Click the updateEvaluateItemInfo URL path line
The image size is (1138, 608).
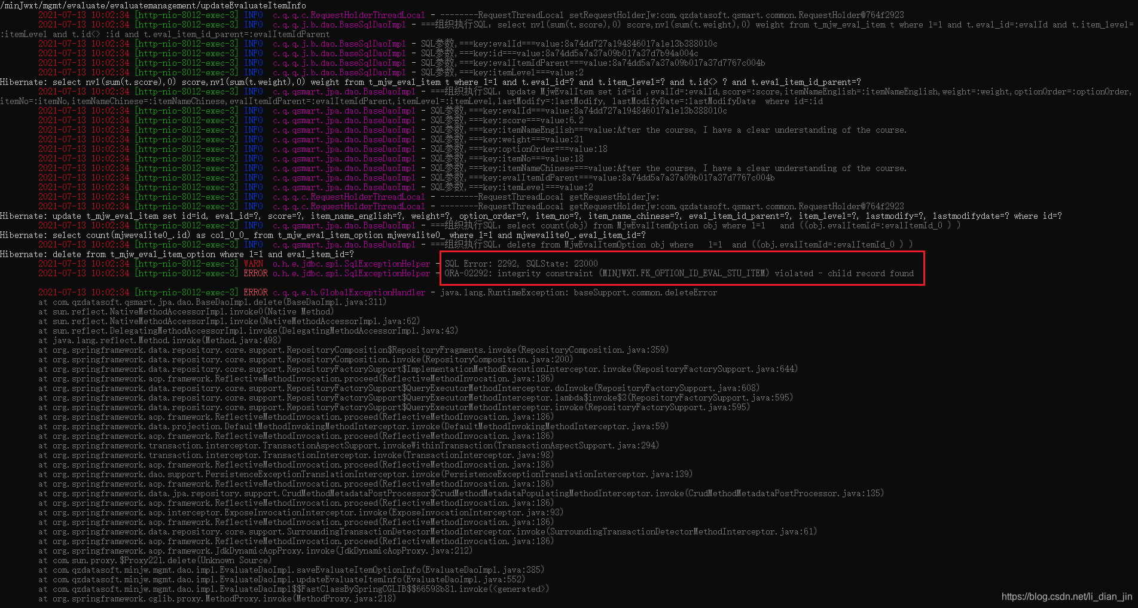point(153,5)
